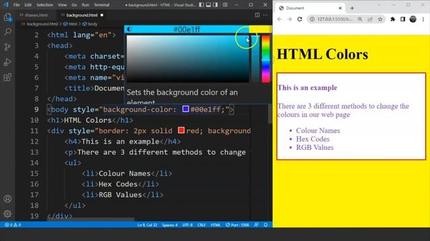
Task: Open a new Chrome tab with plus
Action: (352, 8)
